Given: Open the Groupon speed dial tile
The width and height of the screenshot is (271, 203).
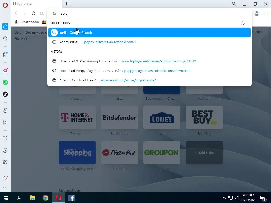Looking at the screenshot, I should [162, 153].
